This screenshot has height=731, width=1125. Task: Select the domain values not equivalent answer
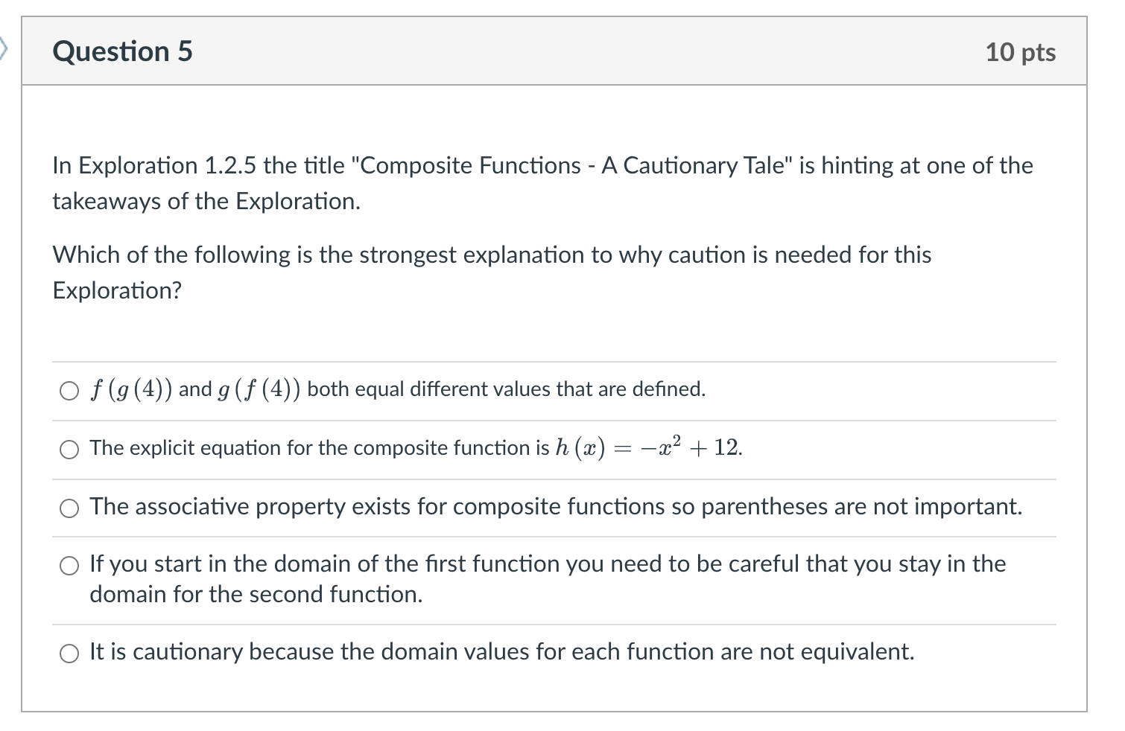click(69, 653)
